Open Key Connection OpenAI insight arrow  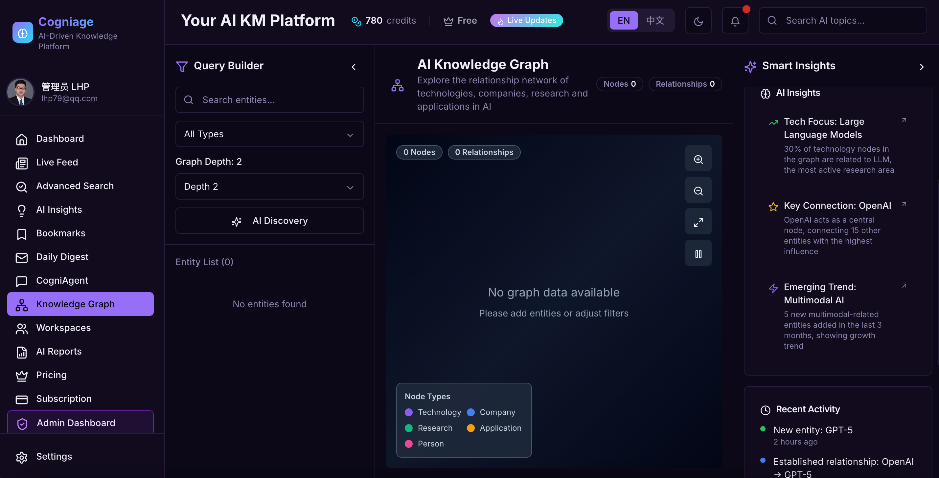[904, 205]
